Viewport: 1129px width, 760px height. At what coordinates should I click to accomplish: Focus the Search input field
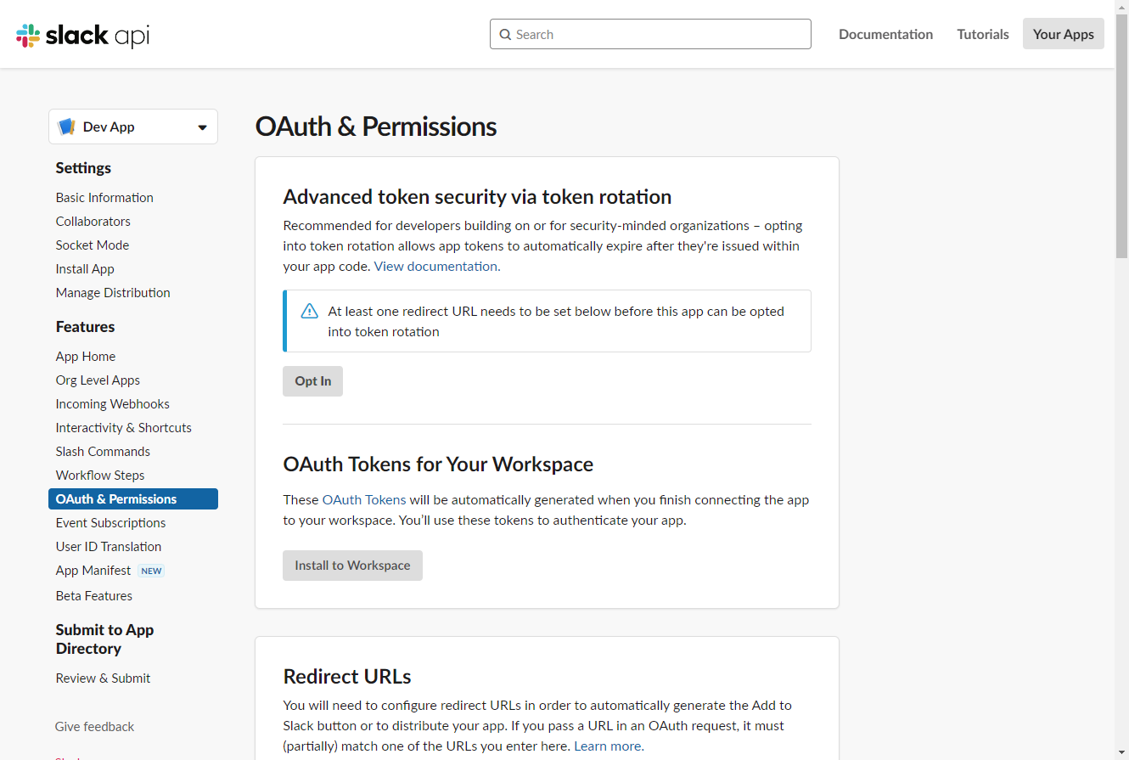tap(650, 34)
